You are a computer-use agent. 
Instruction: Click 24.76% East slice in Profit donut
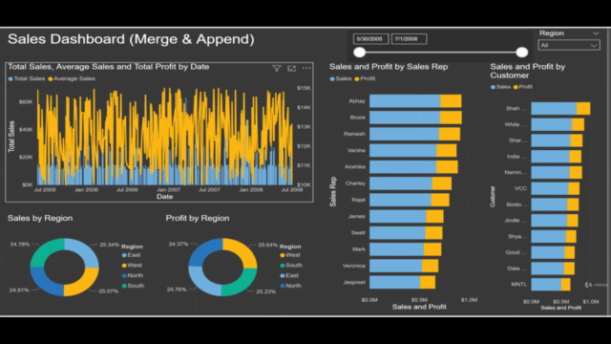(200, 283)
